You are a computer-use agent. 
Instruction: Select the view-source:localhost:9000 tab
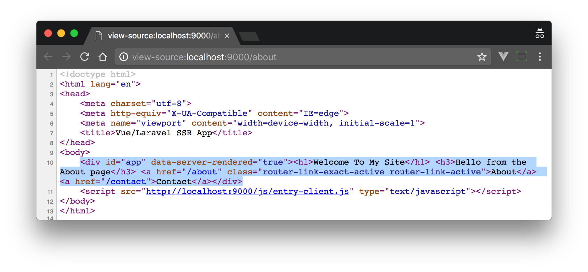pos(163,36)
